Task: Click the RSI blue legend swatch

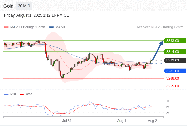Action: (x=6, y=94)
